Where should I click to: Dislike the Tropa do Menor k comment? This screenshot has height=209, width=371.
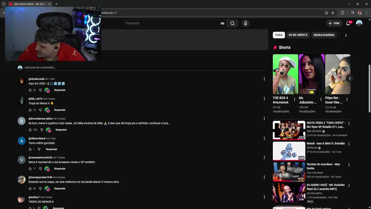(x=40, y=110)
